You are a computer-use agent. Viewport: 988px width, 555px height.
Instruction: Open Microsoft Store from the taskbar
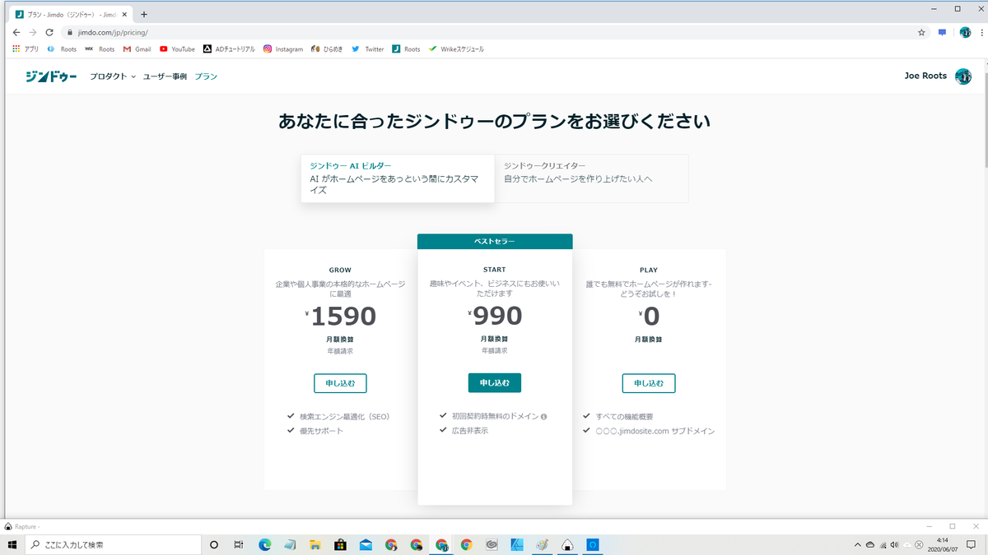[x=340, y=544]
